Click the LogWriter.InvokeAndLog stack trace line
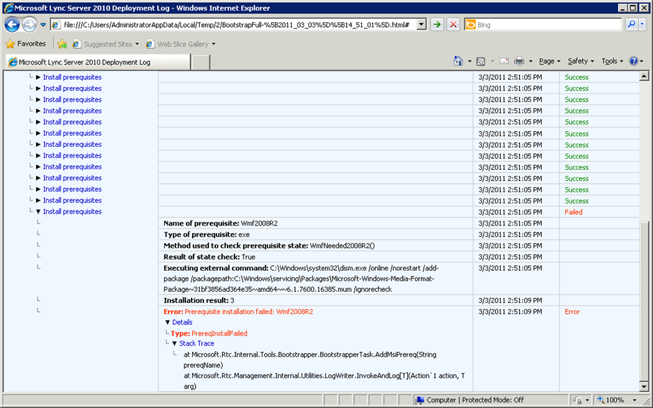The image size is (653, 408). (x=324, y=381)
